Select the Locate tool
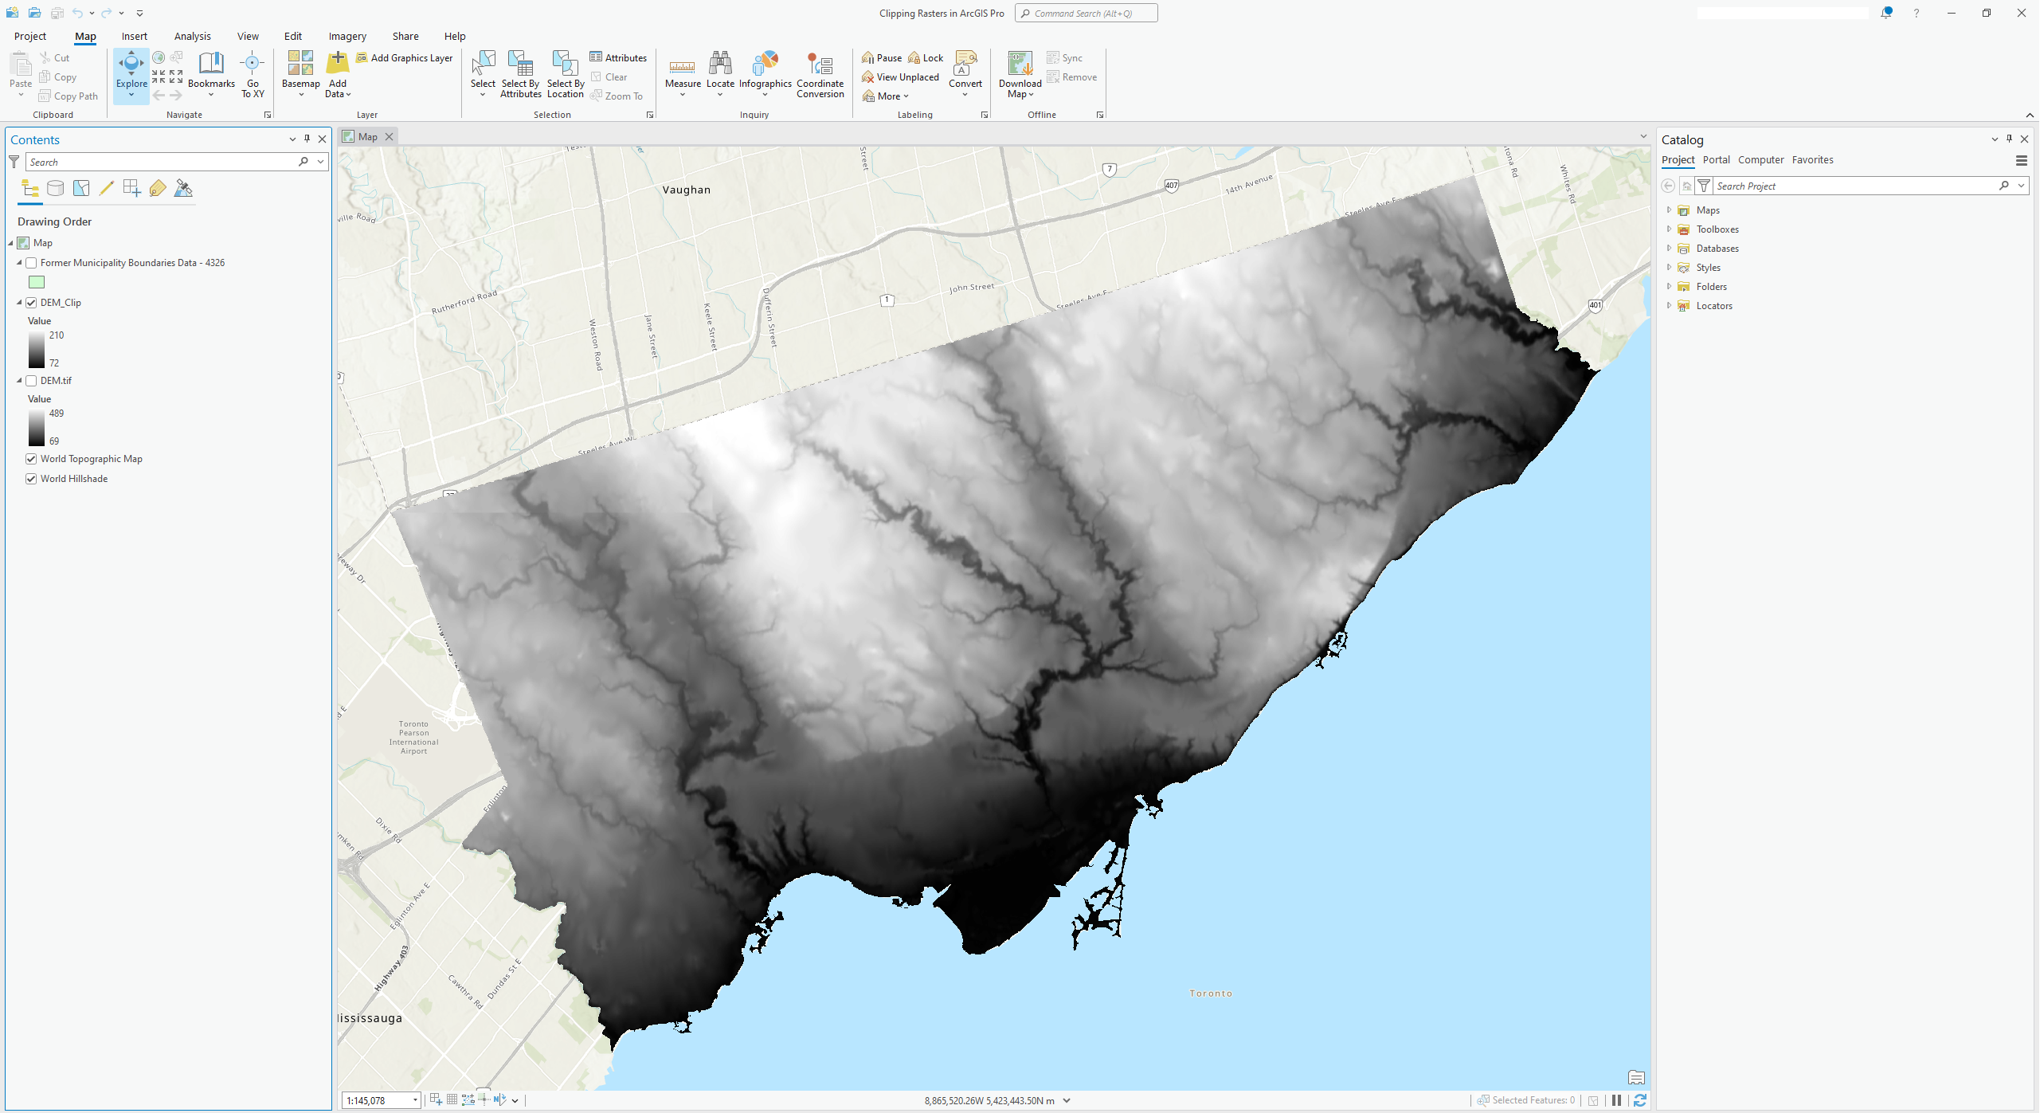Image resolution: width=2040 pixels, height=1113 pixels. 720,75
